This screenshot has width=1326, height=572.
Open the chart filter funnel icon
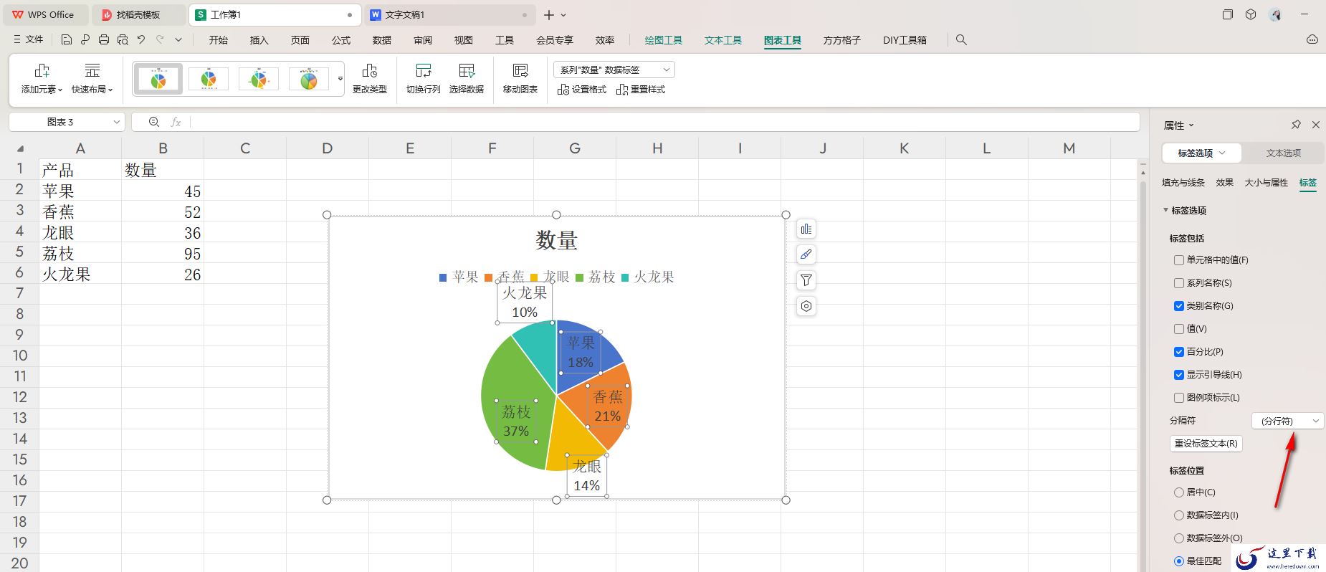[x=806, y=280]
